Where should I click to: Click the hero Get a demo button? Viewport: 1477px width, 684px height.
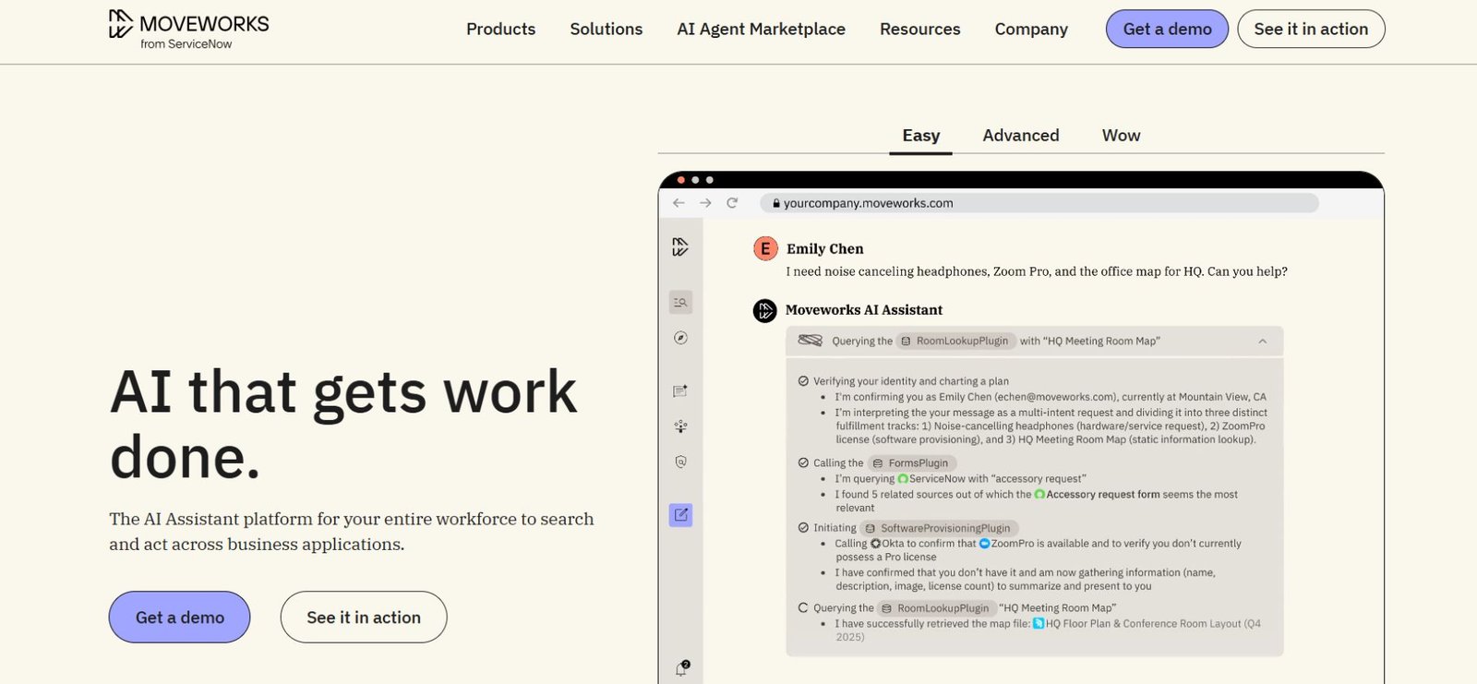tap(180, 618)
